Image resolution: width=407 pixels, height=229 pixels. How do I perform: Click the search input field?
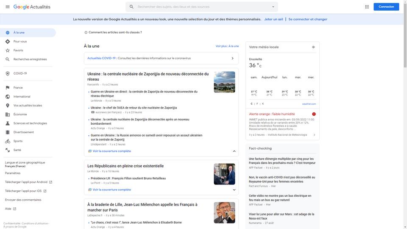tap(202, 7)
